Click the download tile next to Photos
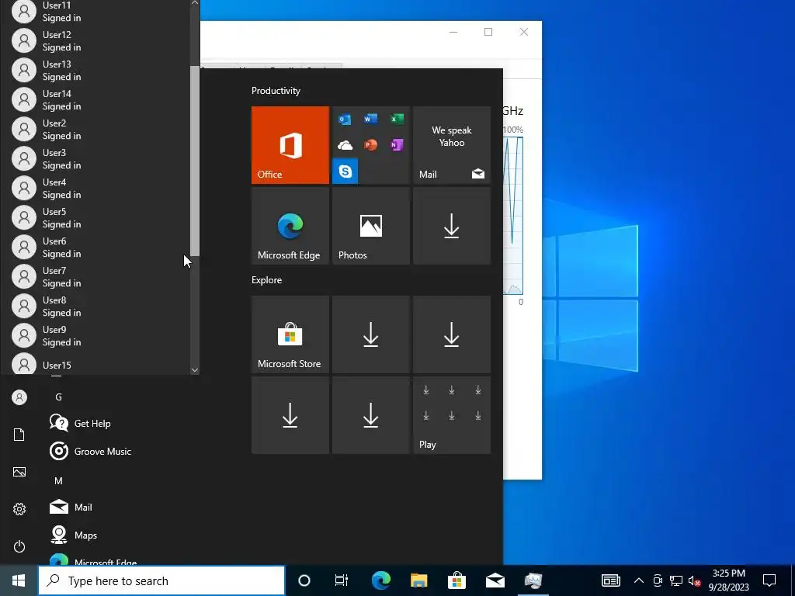 [452, 226]
